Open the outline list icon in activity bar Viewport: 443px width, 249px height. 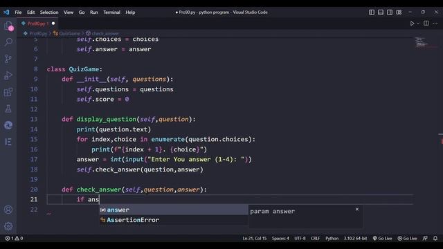tap(8, 142)
